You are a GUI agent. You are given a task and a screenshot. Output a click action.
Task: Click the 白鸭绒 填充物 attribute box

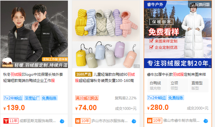pyautogui.click(x=157, y=85)
